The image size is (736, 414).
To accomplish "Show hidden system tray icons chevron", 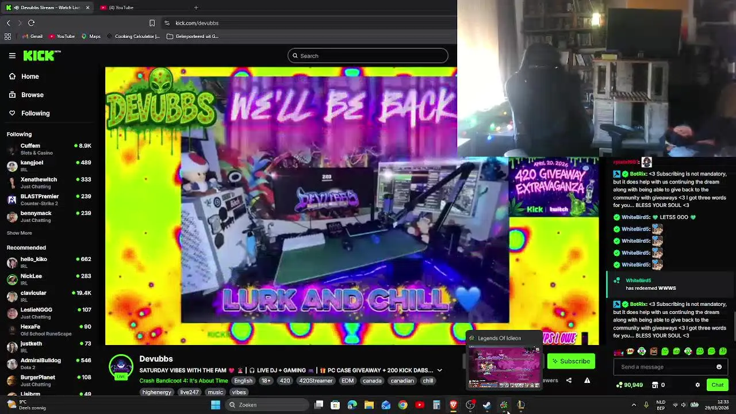I will coord(634,405).
